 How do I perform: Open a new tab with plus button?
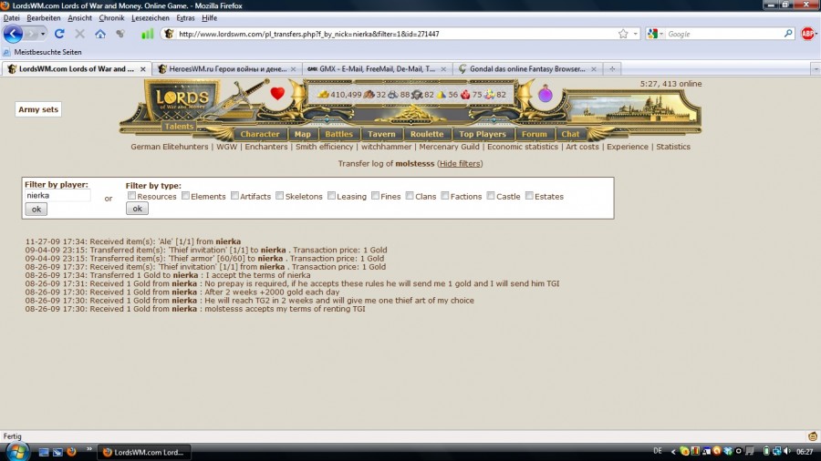[x=612, y=69]
